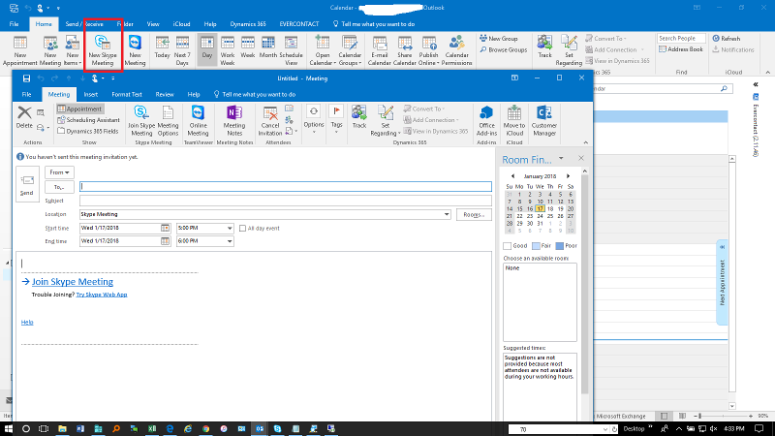Click the Search People box

[x=681, y=38]
